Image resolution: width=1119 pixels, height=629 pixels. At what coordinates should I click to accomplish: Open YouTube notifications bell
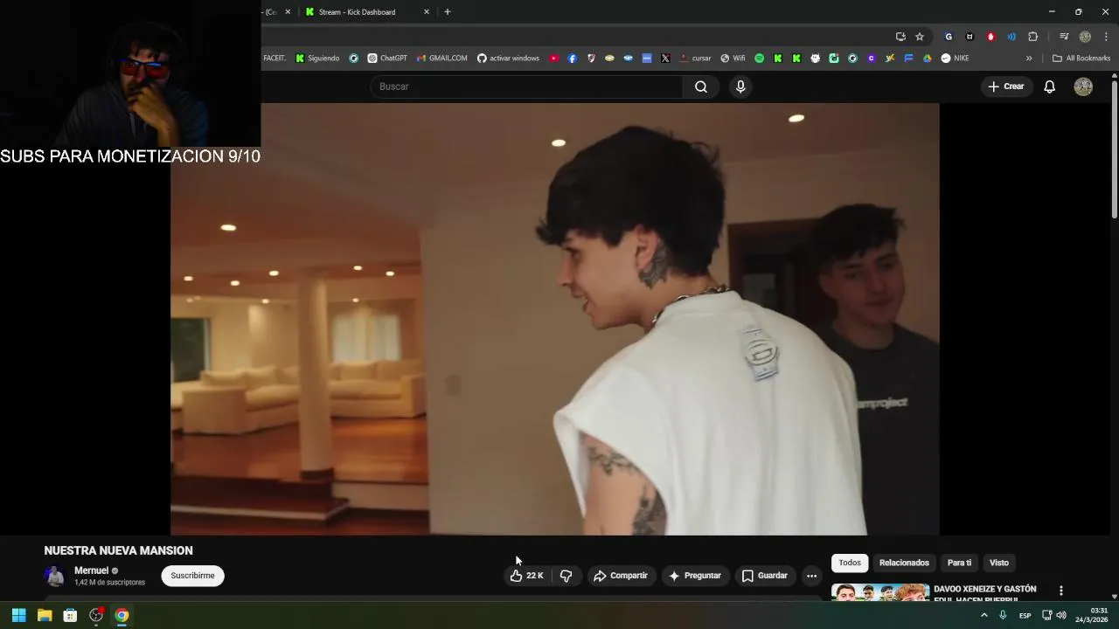click(1050, 86)
